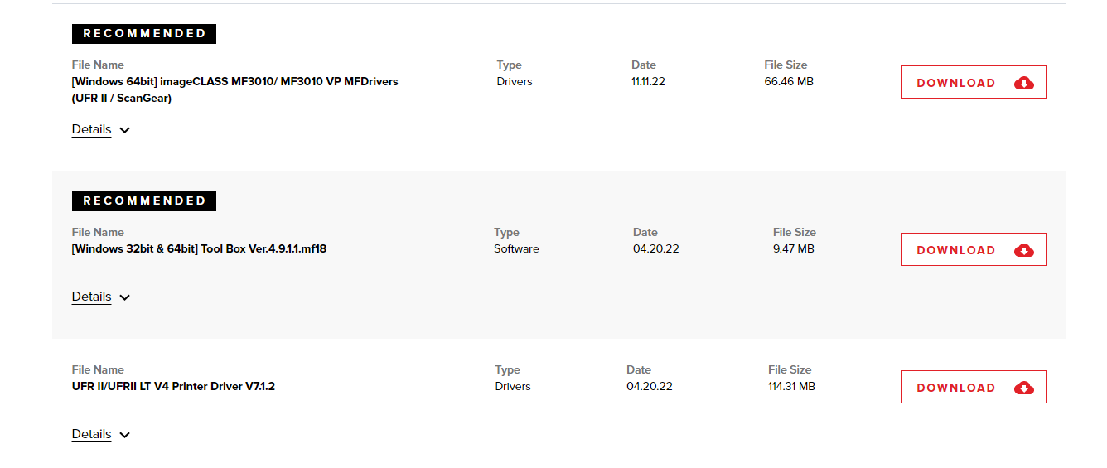Click RECOMMENDED badge above Tool Box entry
The width and height of the screenshot is (1107, 468).
[144, 201]
